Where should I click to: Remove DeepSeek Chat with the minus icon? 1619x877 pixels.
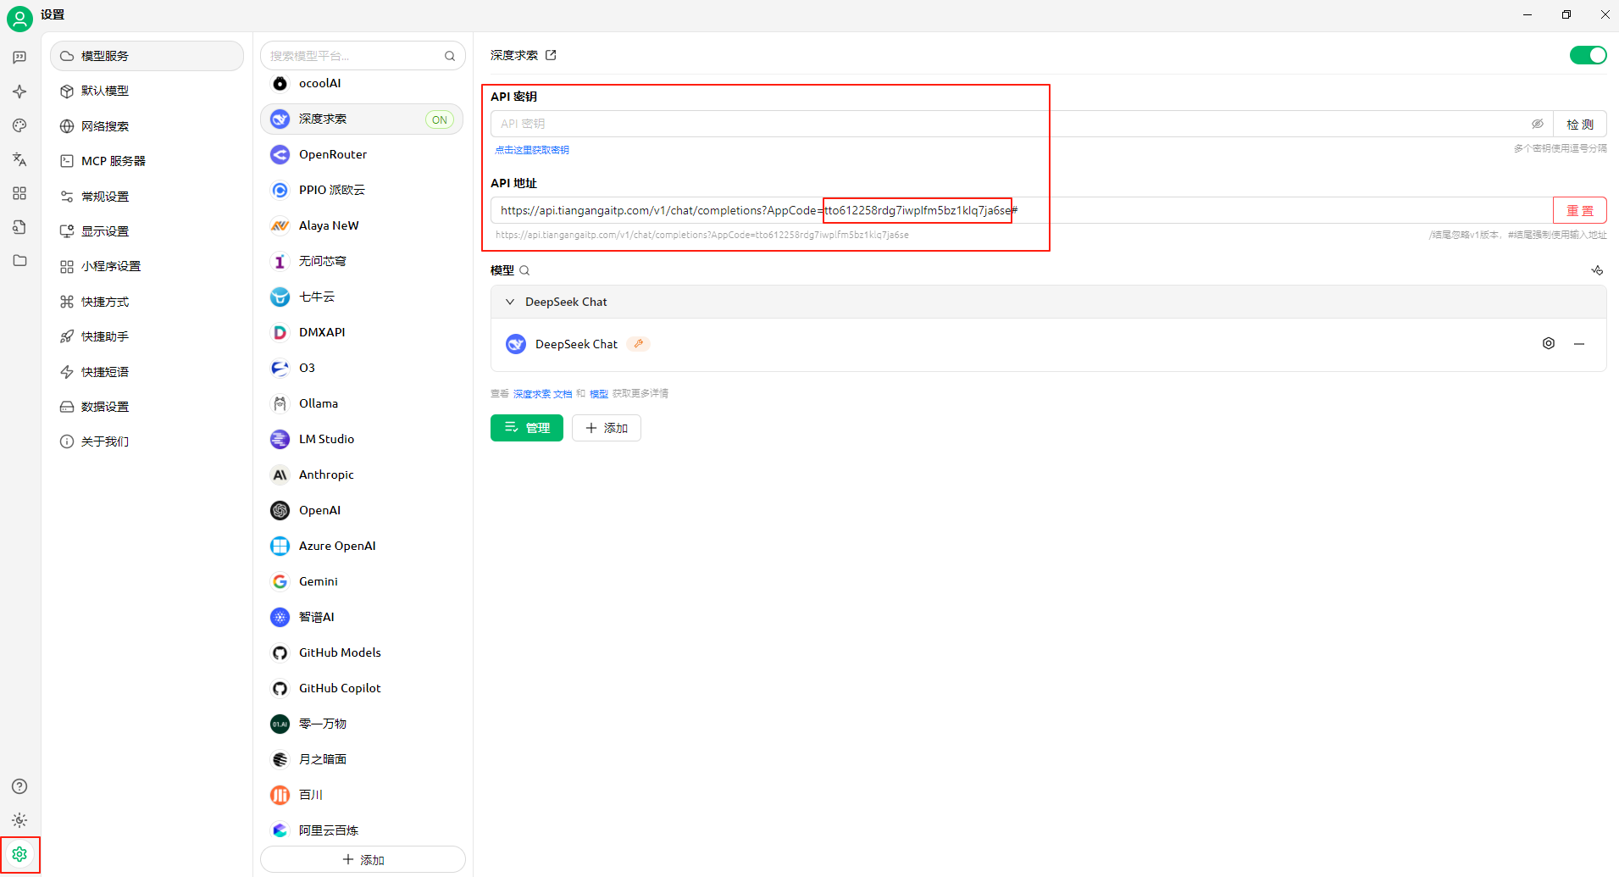[1579, 343]
